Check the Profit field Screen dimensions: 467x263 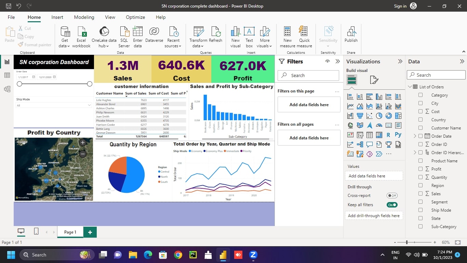coord(421,169)
